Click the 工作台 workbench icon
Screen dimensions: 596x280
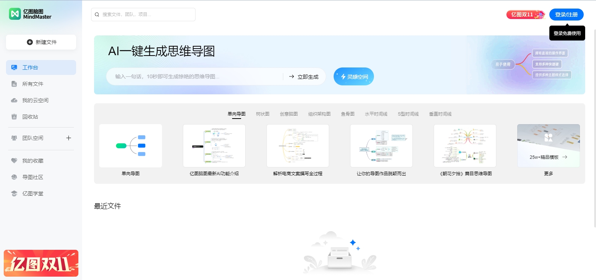pyautogui.click(x=14, y=67)
